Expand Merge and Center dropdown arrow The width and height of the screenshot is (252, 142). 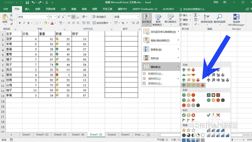pos(111,23)
